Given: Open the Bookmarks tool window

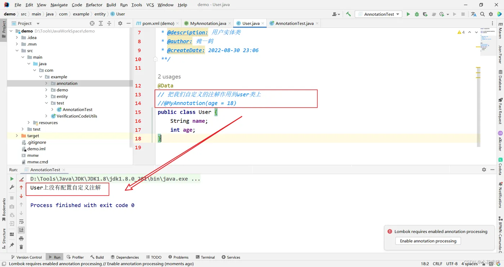Looking at the screenshot, I should click(x=4, y=210).
